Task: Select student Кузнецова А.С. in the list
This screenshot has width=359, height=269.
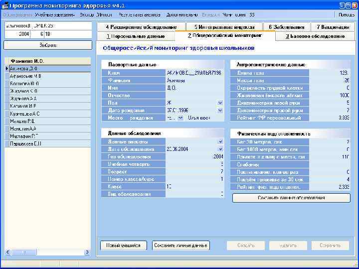Action: click(x=50, y=114)
